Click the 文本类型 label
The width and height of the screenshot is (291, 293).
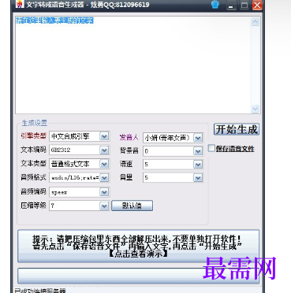coord(33,164)
